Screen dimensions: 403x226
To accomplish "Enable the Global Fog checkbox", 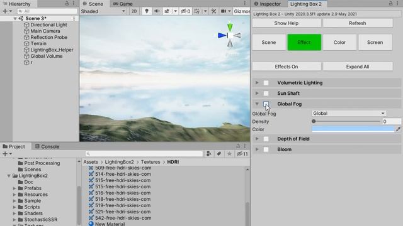I will pos(266,104).
